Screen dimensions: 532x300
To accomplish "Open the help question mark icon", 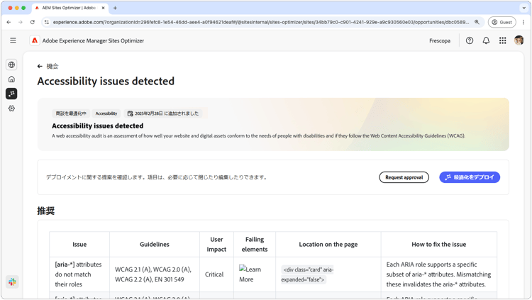I will 470,40.
